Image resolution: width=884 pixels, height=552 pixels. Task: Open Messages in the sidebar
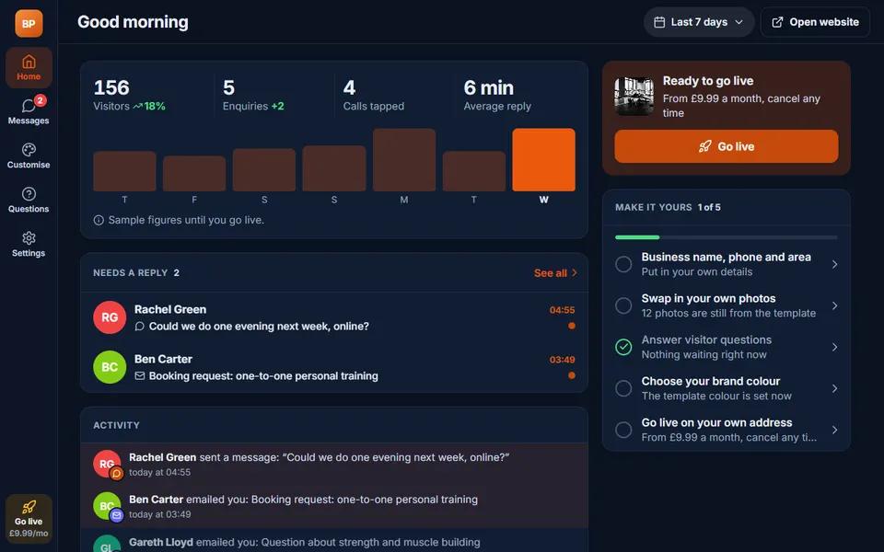pyautogui.click(x=29, y=111)
